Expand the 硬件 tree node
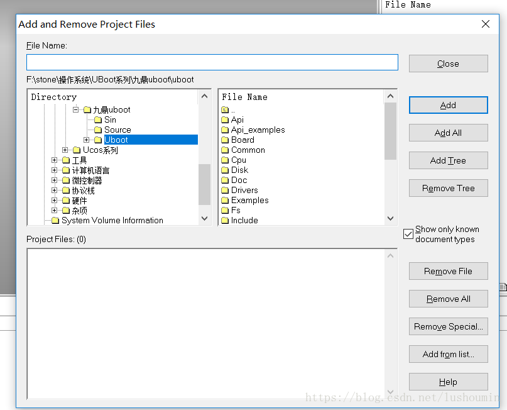The image size is (507, 410). click(54, 200)
